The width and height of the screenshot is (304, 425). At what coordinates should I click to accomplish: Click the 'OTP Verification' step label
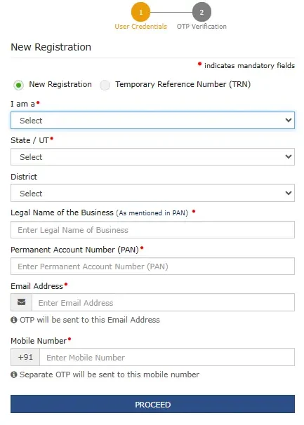pyautogui.click(x=201, y=27)
